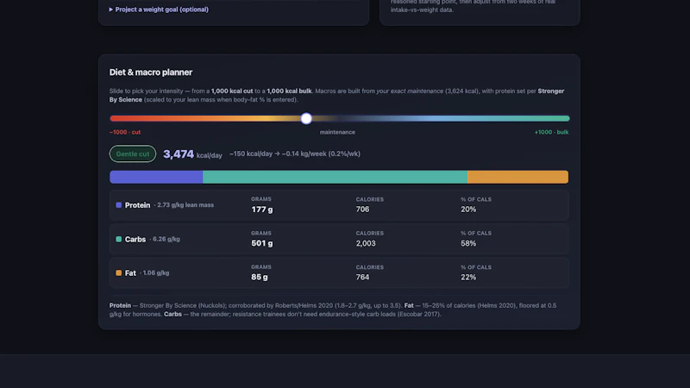Viewport: 690px width, 388px height.
Task: Click the orange fat bar segment
Action: coord(518,177)
